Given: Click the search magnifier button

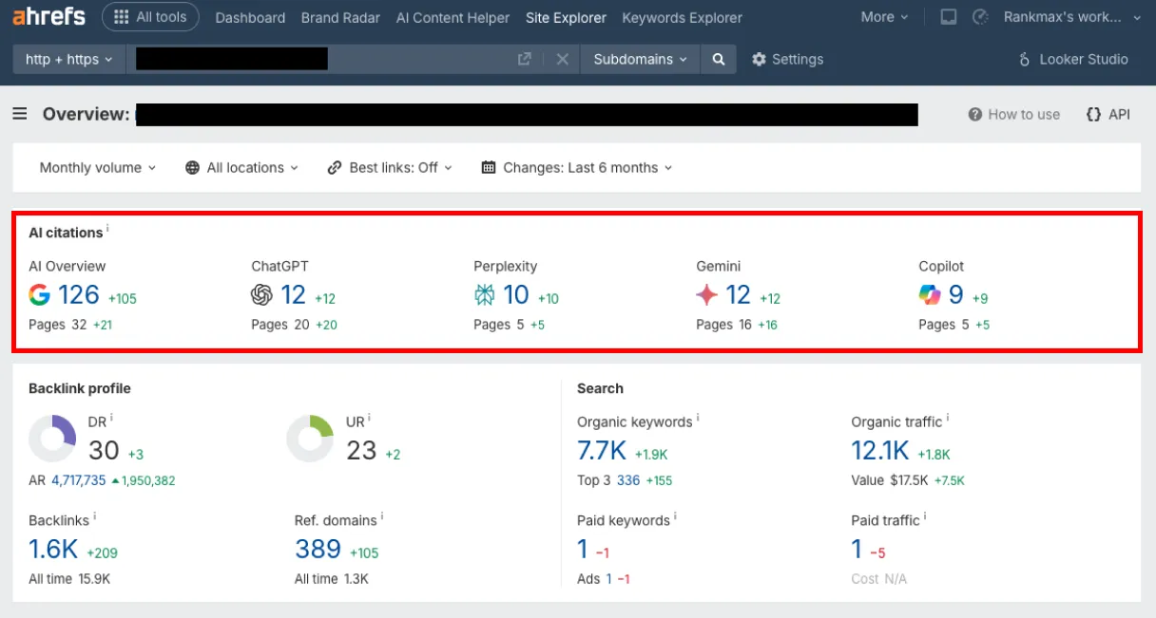Looking at the screenshot, I should [719, 59].
